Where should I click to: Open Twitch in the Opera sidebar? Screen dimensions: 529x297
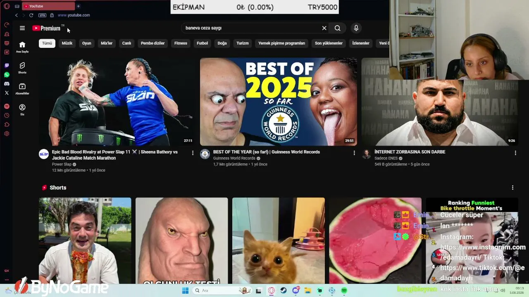click(x=7, y=66)
